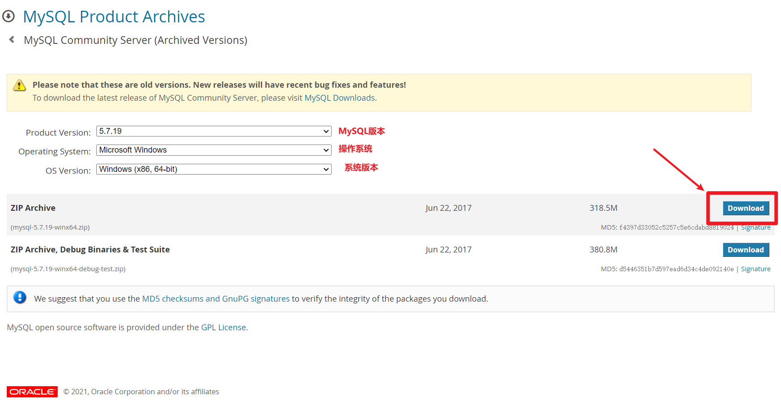Download the ZIP Archive Debug Binaries package

pyautogui.click(x=746, y=250)
